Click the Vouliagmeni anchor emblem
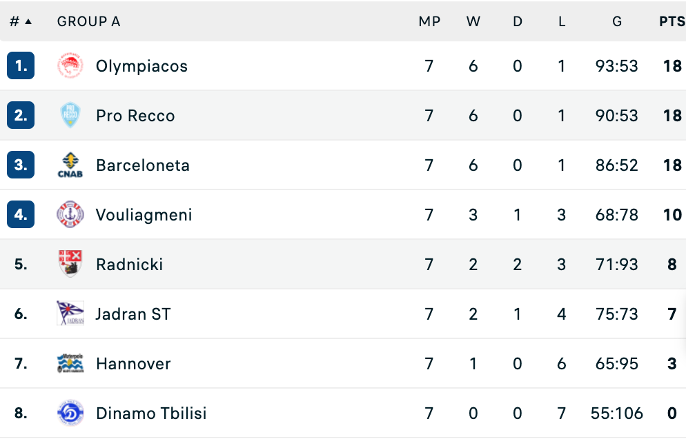 [70, 214]
